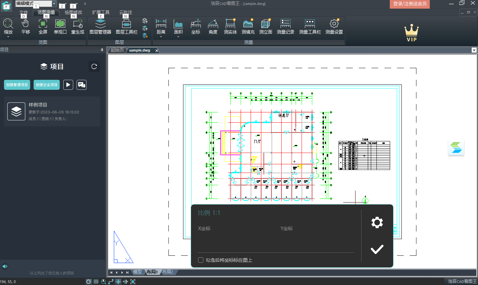Open the 文件 menu tab
This screenshot has width=478, height=285.
tap(24, 12)
